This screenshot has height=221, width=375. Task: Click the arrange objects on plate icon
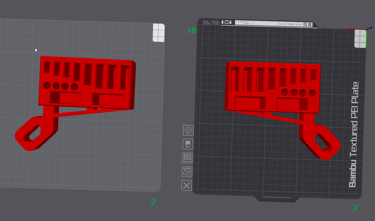pyautogui.click(x=187, y=158)
